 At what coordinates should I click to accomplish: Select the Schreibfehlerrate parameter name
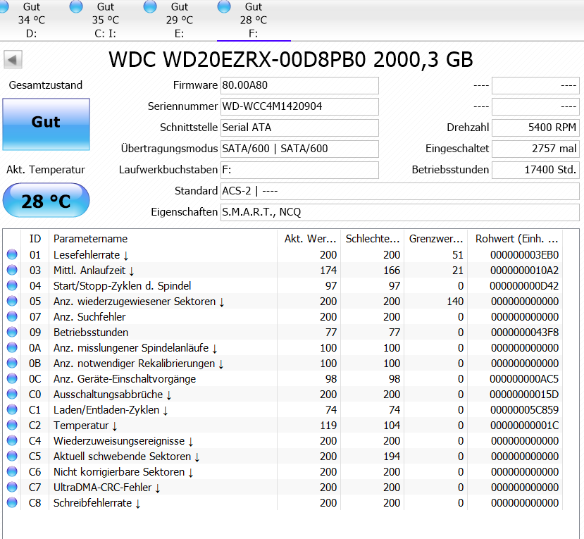tap(97, 503)
